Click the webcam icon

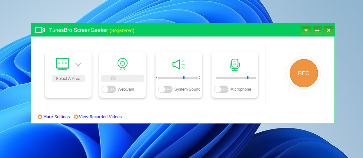[123, 64]
